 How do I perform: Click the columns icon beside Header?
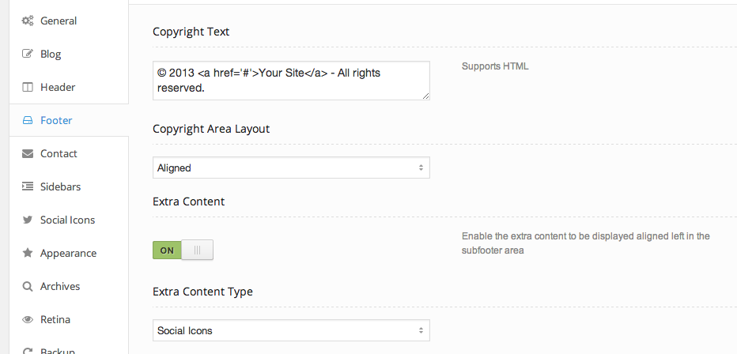coord(28,88)
